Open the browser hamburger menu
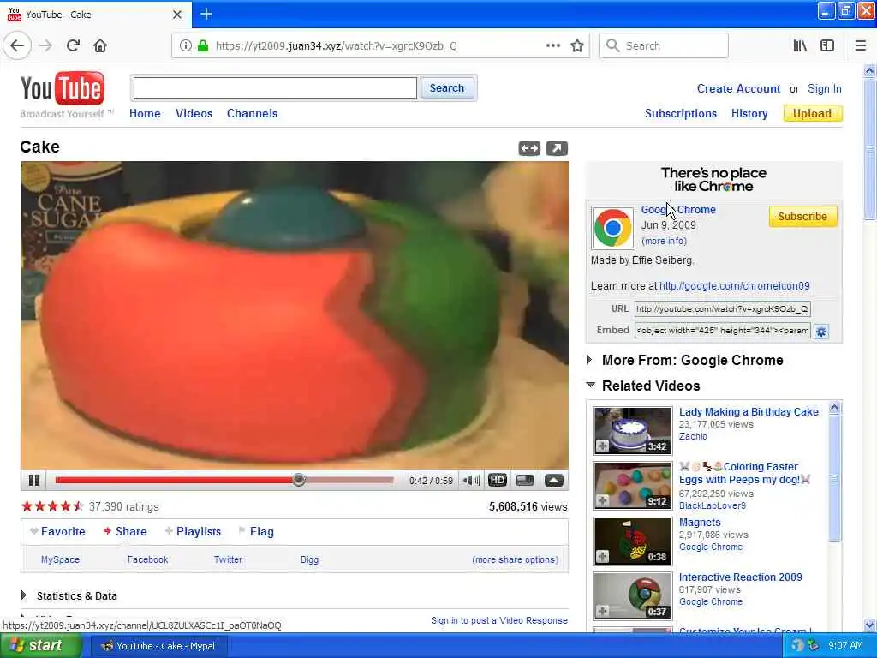The width and height of the screenshot is (877, 658). (x=861, y=46)
